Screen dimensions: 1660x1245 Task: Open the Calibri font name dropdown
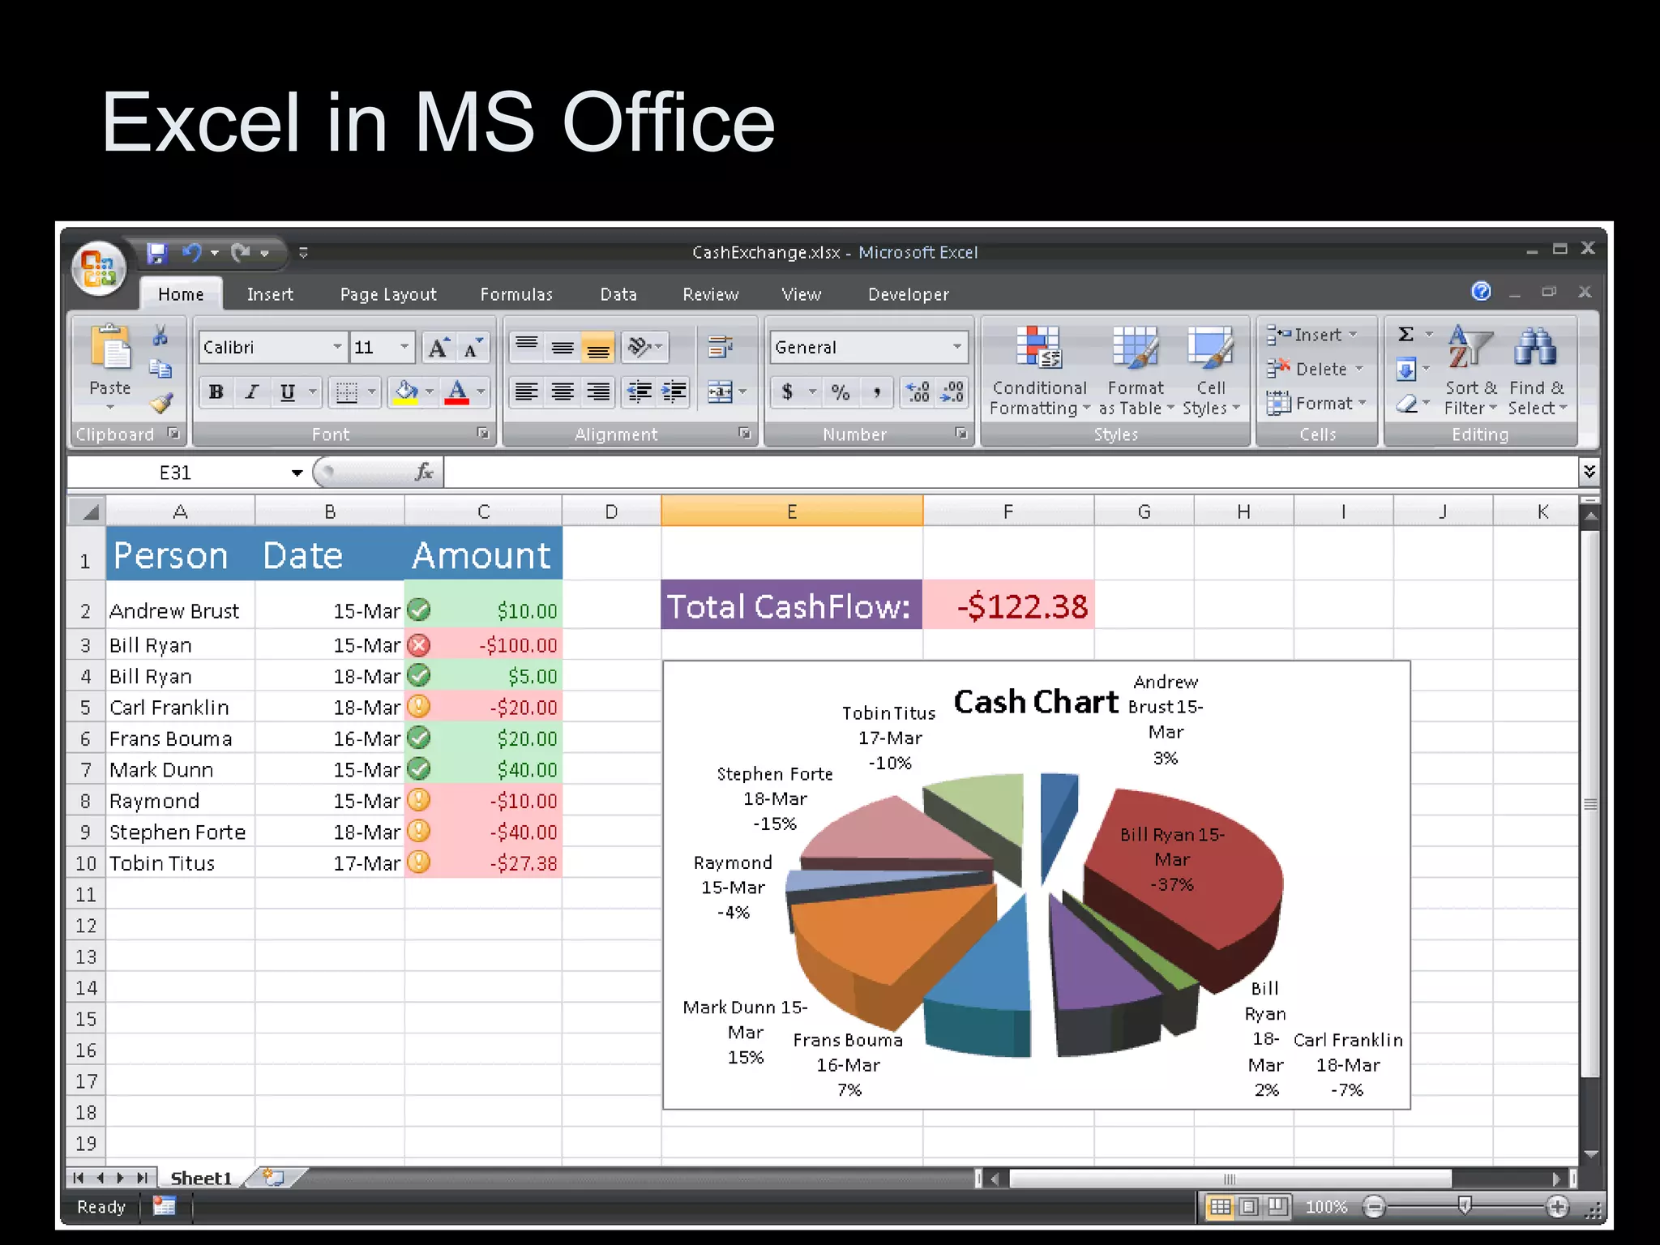click(337, 348)
